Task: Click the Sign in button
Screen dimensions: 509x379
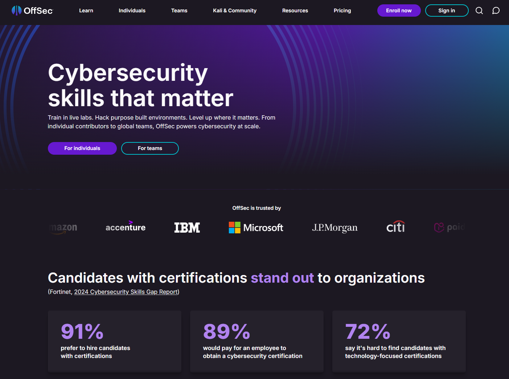Action: (447, 11)
